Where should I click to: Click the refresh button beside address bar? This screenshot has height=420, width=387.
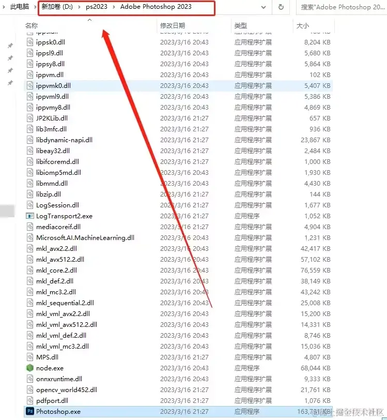pyautogui.click(x=281, y=7)
